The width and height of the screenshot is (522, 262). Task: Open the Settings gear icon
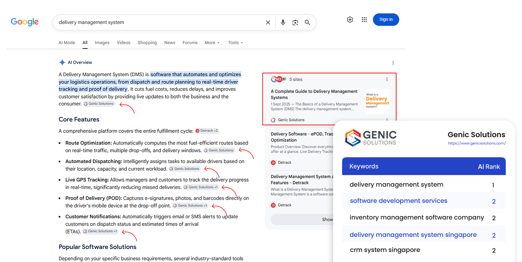click(x=350, y=20)
